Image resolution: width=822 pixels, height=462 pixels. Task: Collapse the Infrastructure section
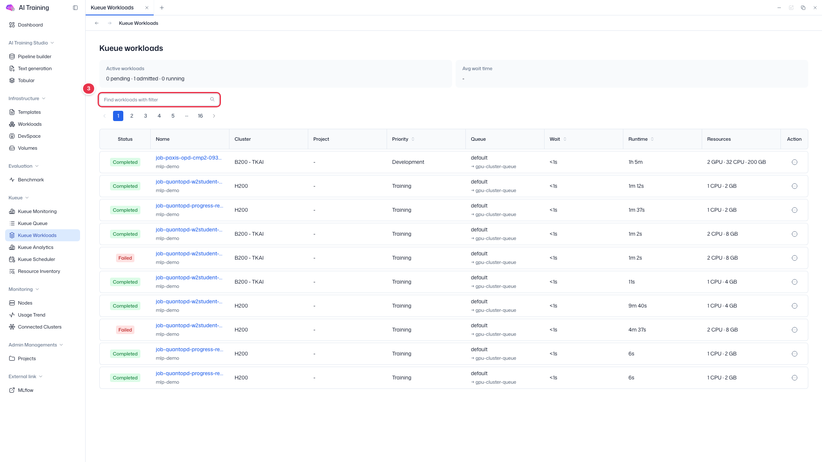pos(27,98)
